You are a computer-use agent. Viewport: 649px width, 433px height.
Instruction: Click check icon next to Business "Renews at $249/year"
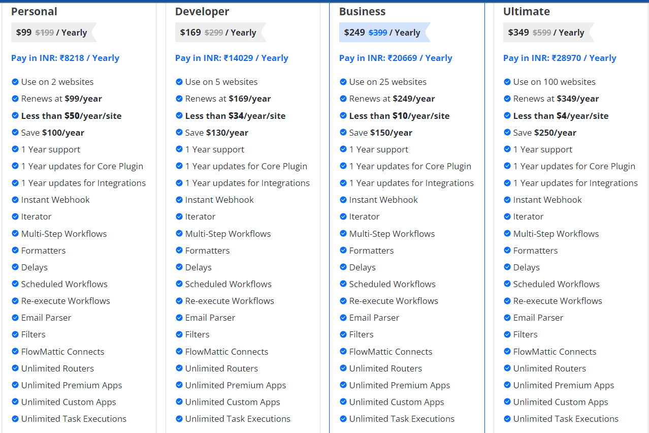(343, 99)
